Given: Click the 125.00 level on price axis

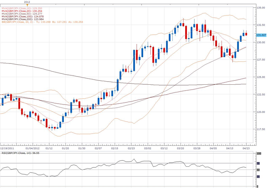Looking at the screenshot, I should click(x=261, y=77).
